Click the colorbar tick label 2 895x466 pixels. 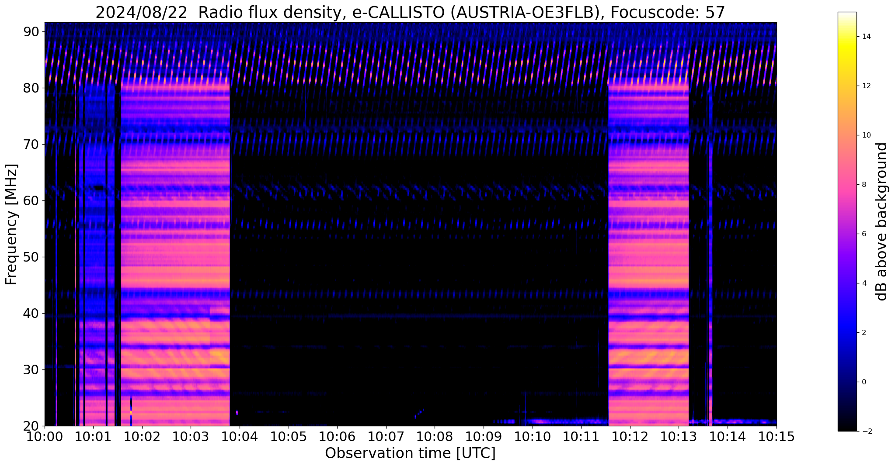[x=864, y=333]
